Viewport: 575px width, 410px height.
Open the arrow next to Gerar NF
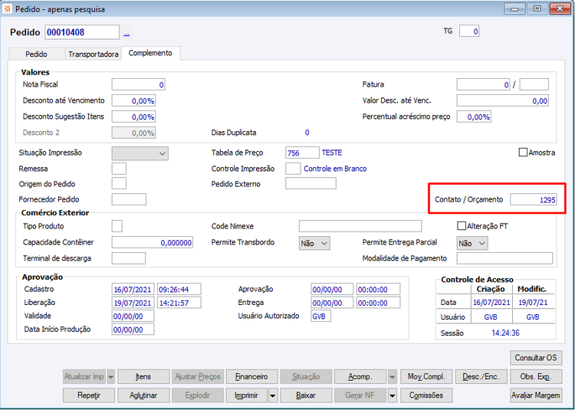tap(393, 395)
